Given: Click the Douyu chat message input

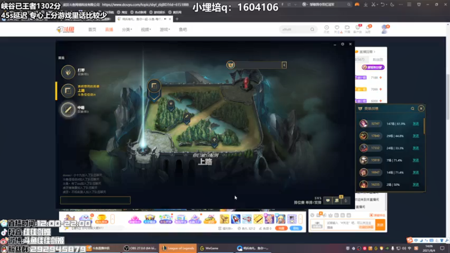Looking at the screenshot, I should [x=349, y=225].
